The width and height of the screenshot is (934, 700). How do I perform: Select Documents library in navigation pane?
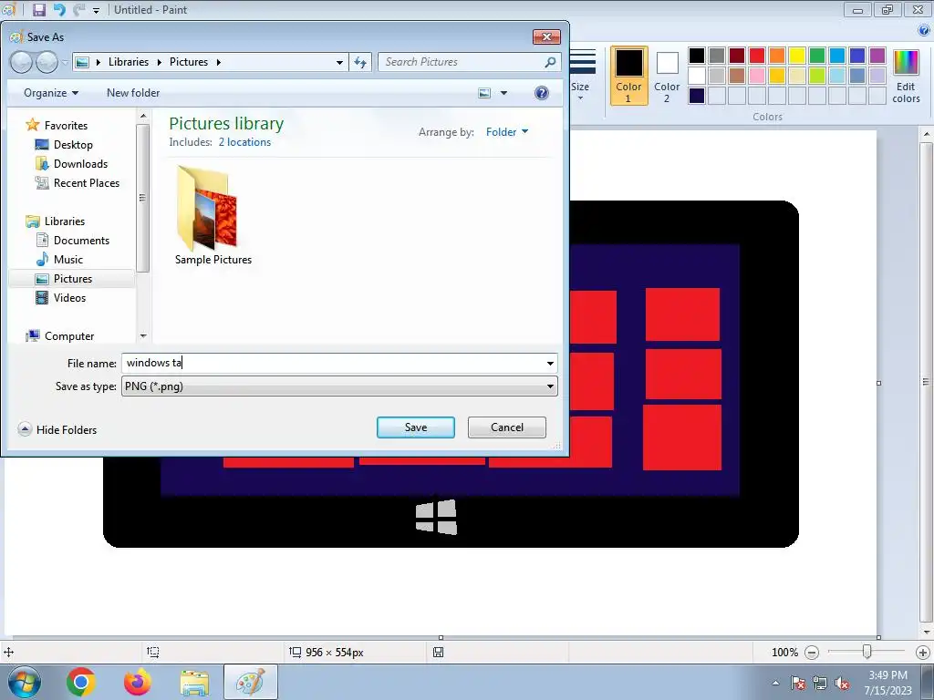[x=81, y=241]
